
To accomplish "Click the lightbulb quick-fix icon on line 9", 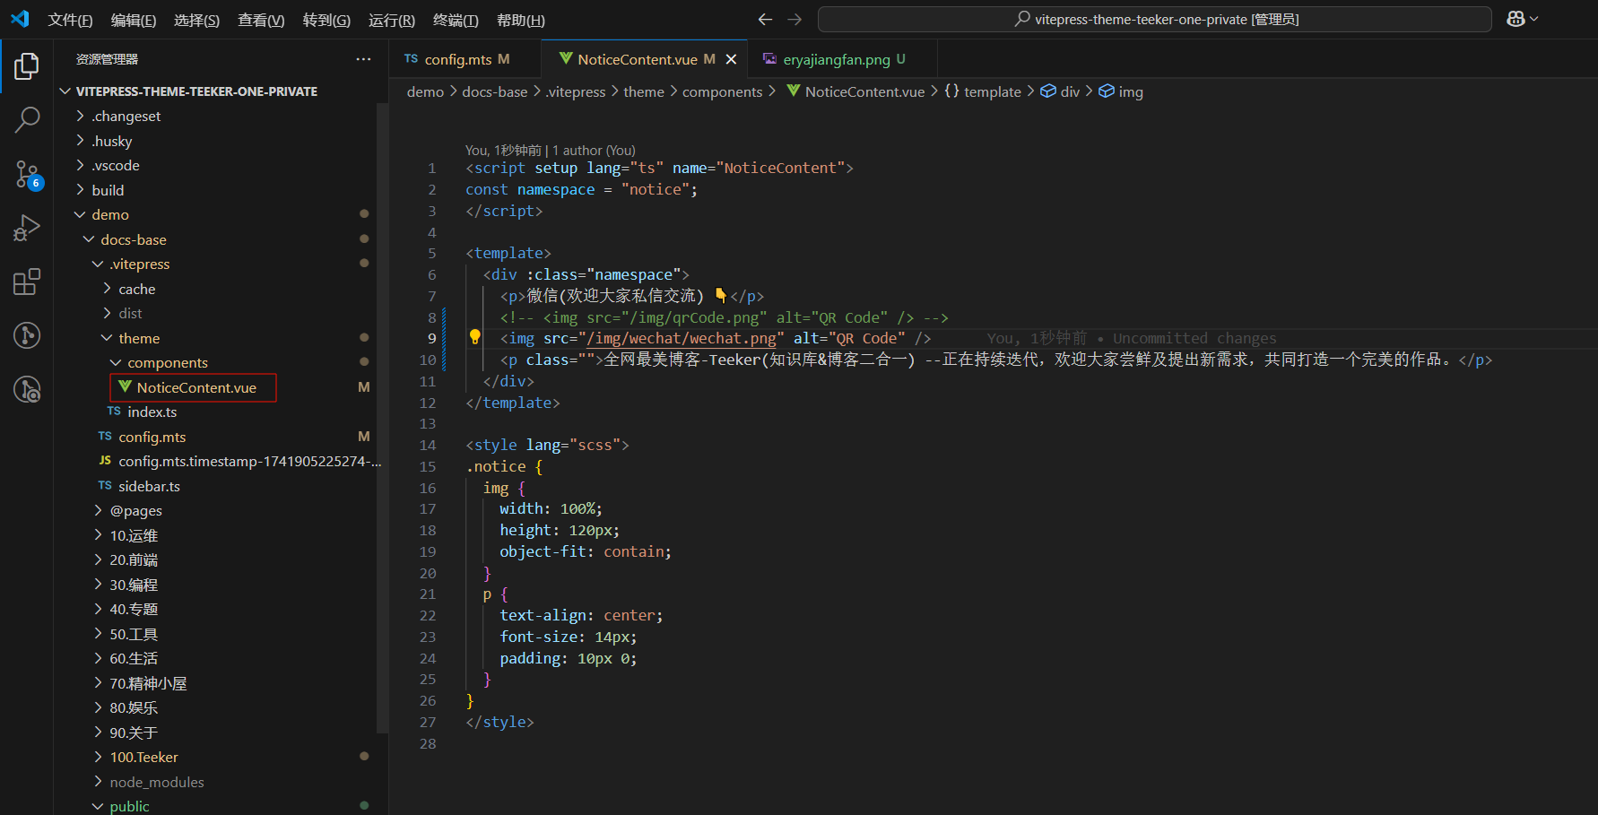I will [475, 337].
